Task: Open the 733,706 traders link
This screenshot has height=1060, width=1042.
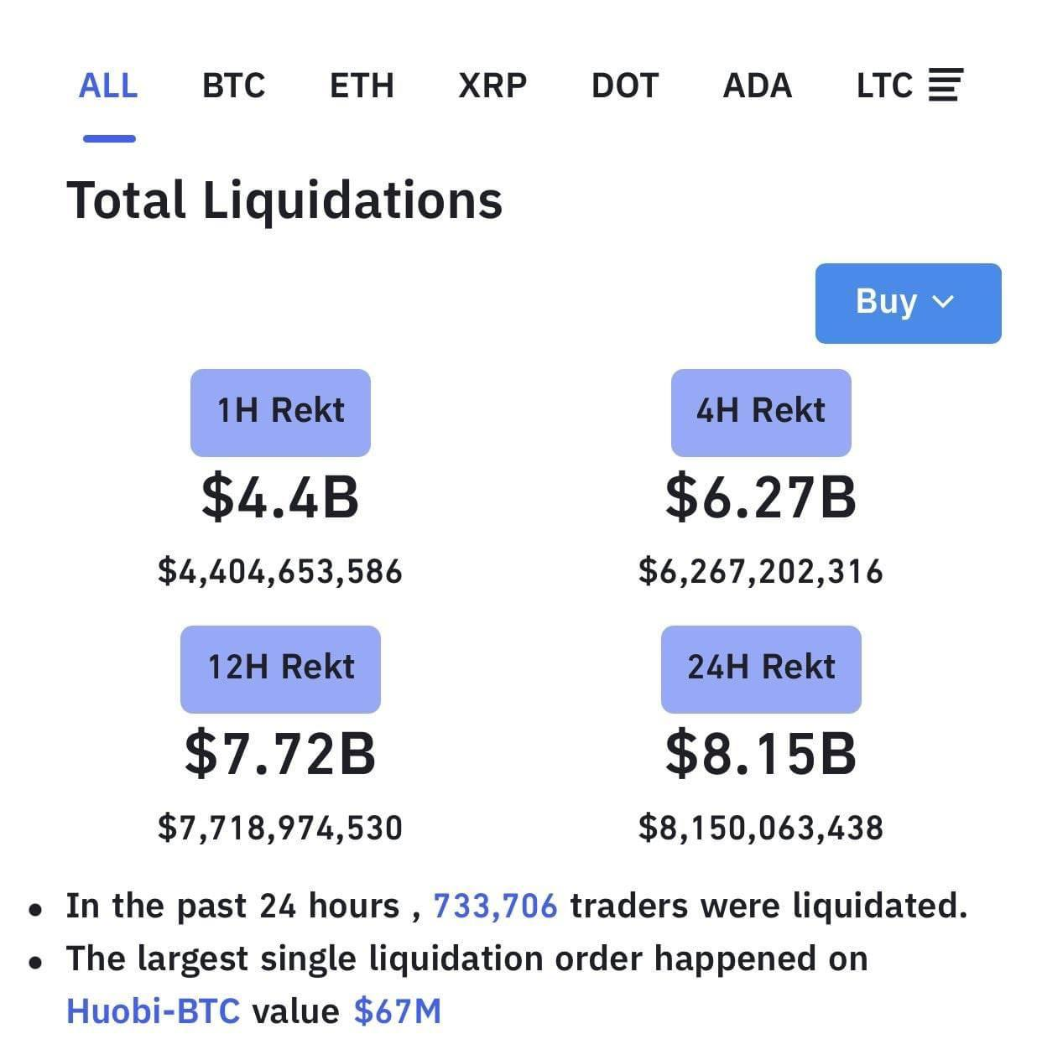Action: click(x=495, y=907)
